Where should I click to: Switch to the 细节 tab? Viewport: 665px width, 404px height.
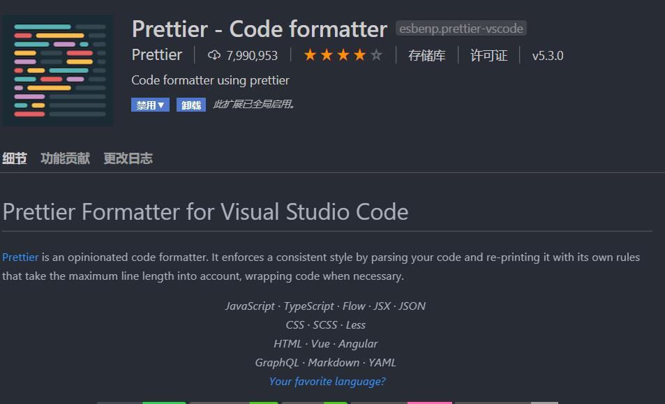point(15,158)
